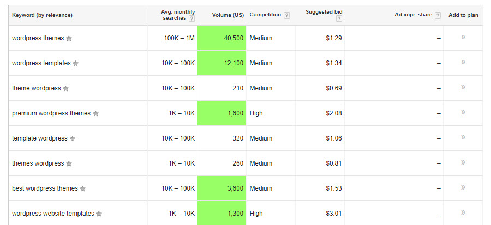Click the green 3,600 volume cell
The width and height of the screenshot is (491, 225).
click(221, 188)
